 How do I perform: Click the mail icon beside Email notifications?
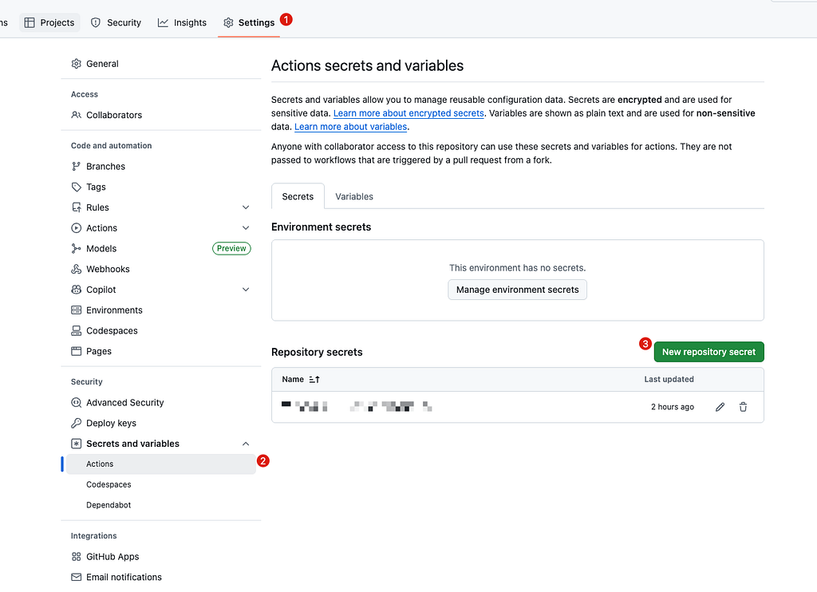click(x=76, y=578)
